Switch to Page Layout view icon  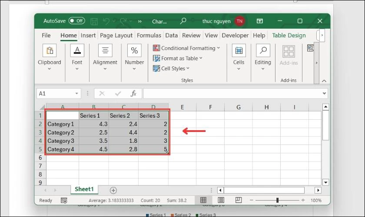click(221, 200)
